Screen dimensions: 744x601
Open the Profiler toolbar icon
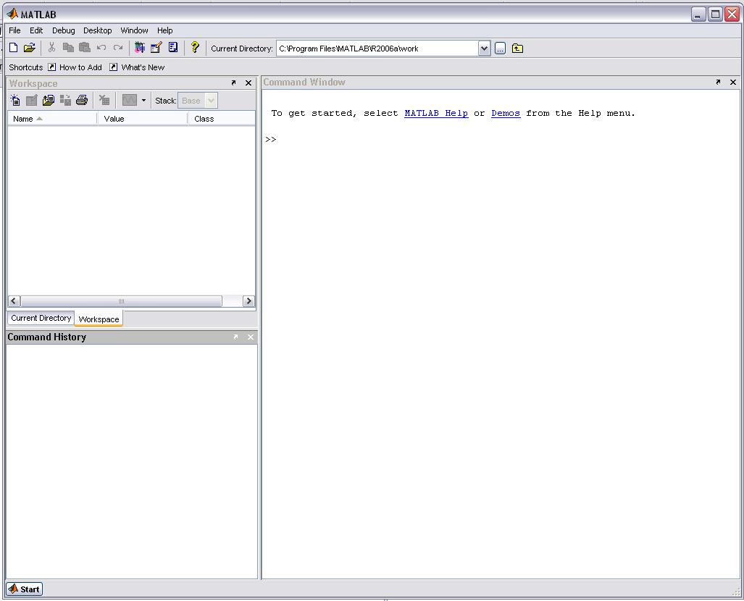point(173,48)
